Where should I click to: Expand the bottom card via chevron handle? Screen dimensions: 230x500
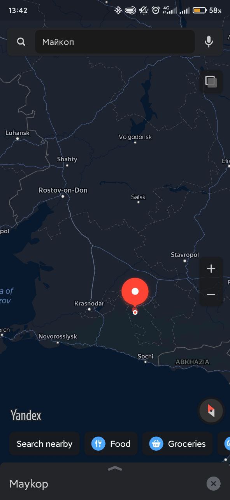point(115,469)
